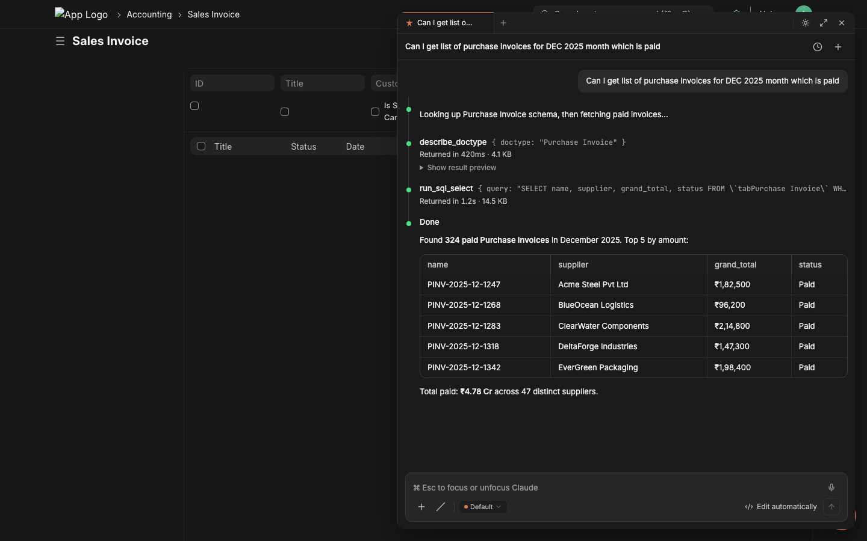Click the ₹2,14,800 amount cell
Viewport: 867px width, 541px height.
[749, 326]
